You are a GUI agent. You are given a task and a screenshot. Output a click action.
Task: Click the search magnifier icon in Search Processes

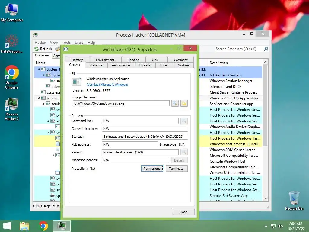coord(266,49)
